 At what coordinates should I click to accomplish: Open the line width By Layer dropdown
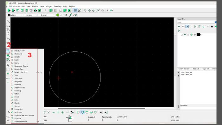(x=30, y=15)
